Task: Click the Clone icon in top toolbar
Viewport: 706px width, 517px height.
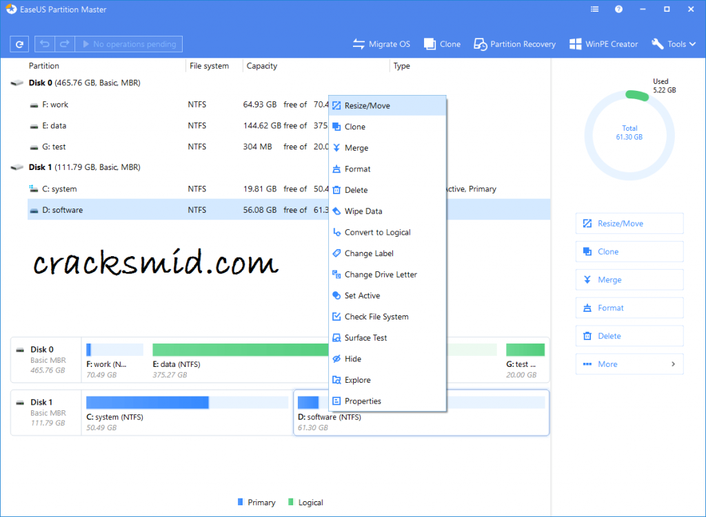Action: click(430, 44)
